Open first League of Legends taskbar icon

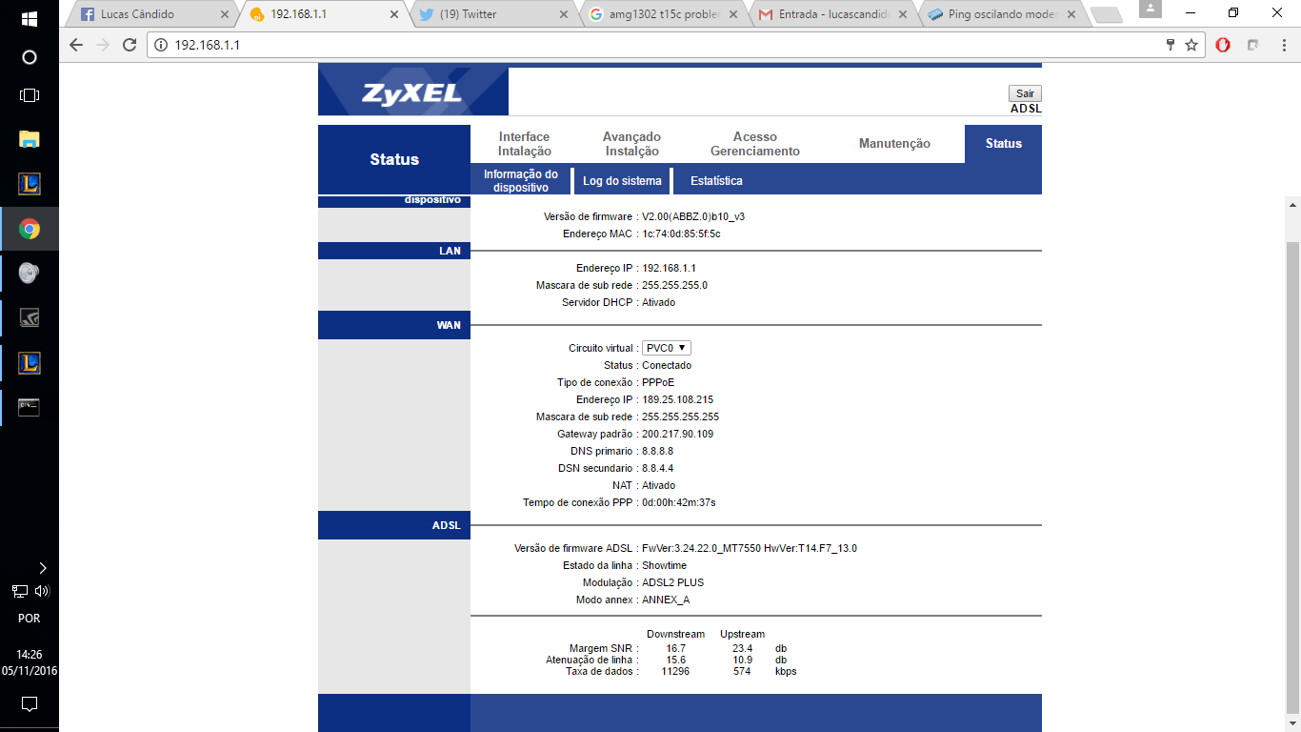[29, 184]
